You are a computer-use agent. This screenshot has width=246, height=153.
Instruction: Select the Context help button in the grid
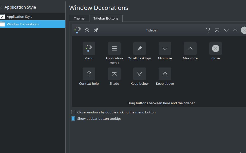pyautogui.click(x=89, y=74)
